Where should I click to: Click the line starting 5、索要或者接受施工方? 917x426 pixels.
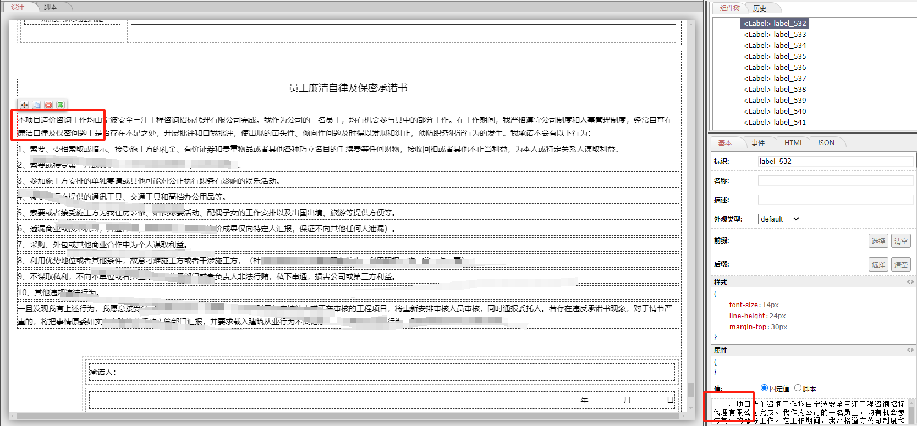pyautogui.click(x=348, y=213)
